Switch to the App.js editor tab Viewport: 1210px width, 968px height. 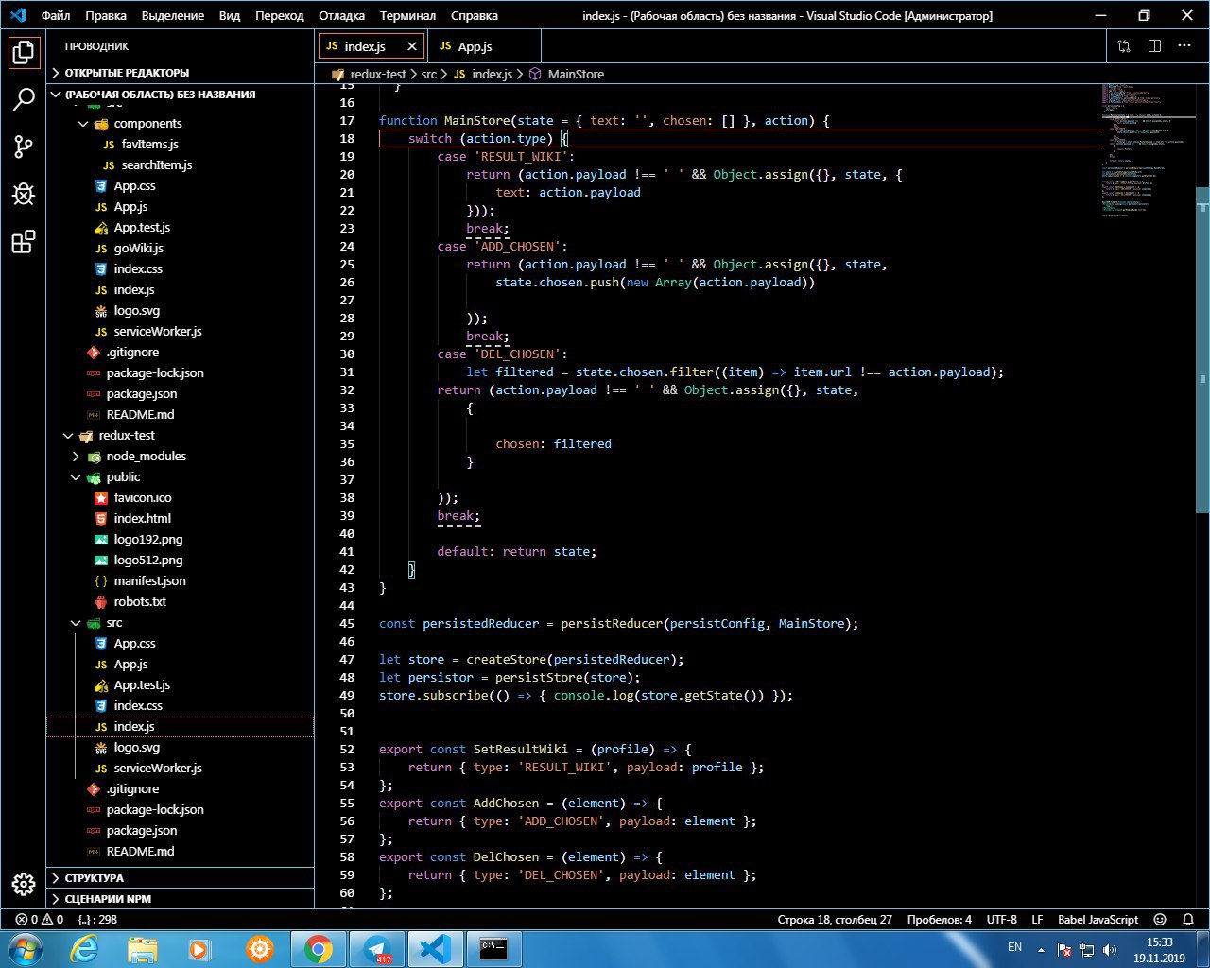(474, 46)
